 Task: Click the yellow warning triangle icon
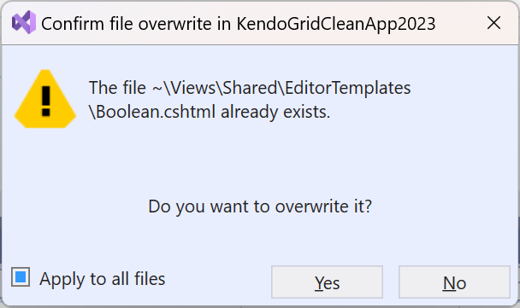pyautogui.click(x=45, y=99)
